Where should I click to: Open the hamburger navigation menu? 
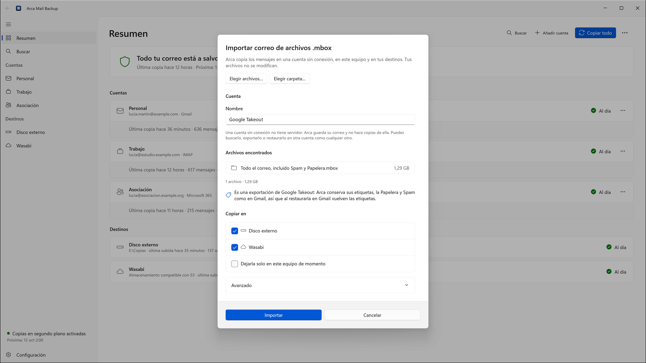[8, 24]
